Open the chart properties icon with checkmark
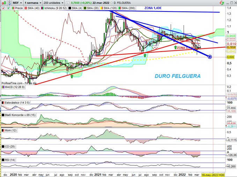This screenshot has width=237, height=177. tap(9, 3)
